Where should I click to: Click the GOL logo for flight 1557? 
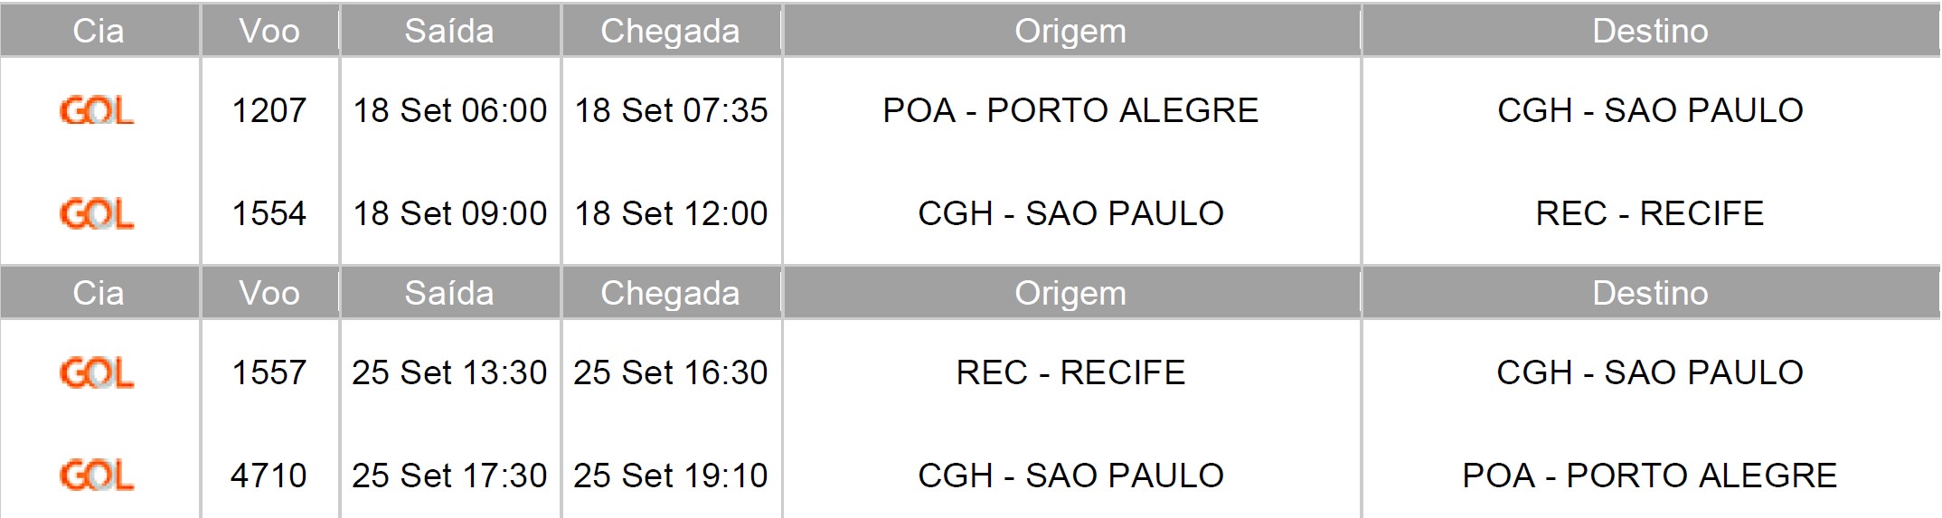click(97, 372)
